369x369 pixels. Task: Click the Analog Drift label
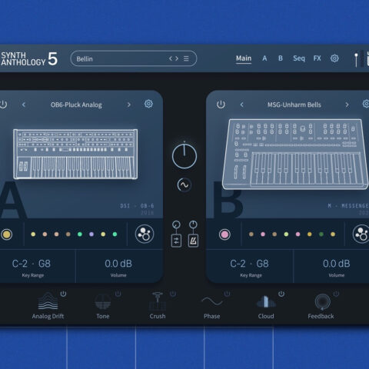pos(48,316)
